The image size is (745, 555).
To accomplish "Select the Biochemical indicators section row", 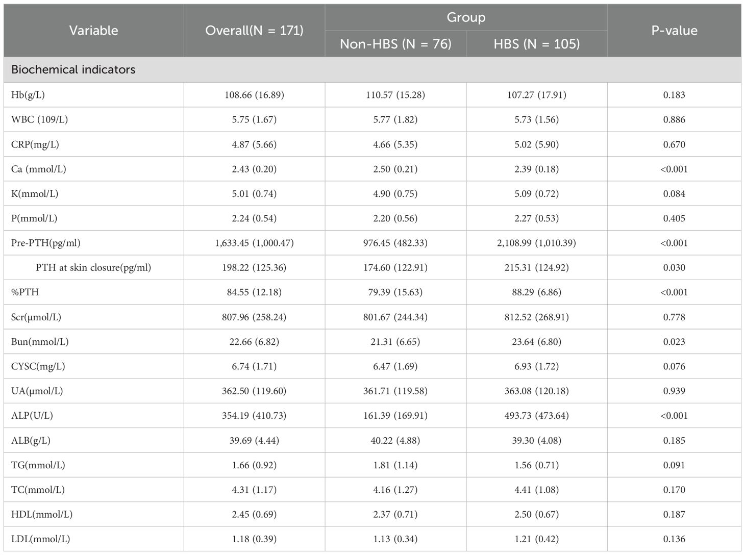I will 73,70.
